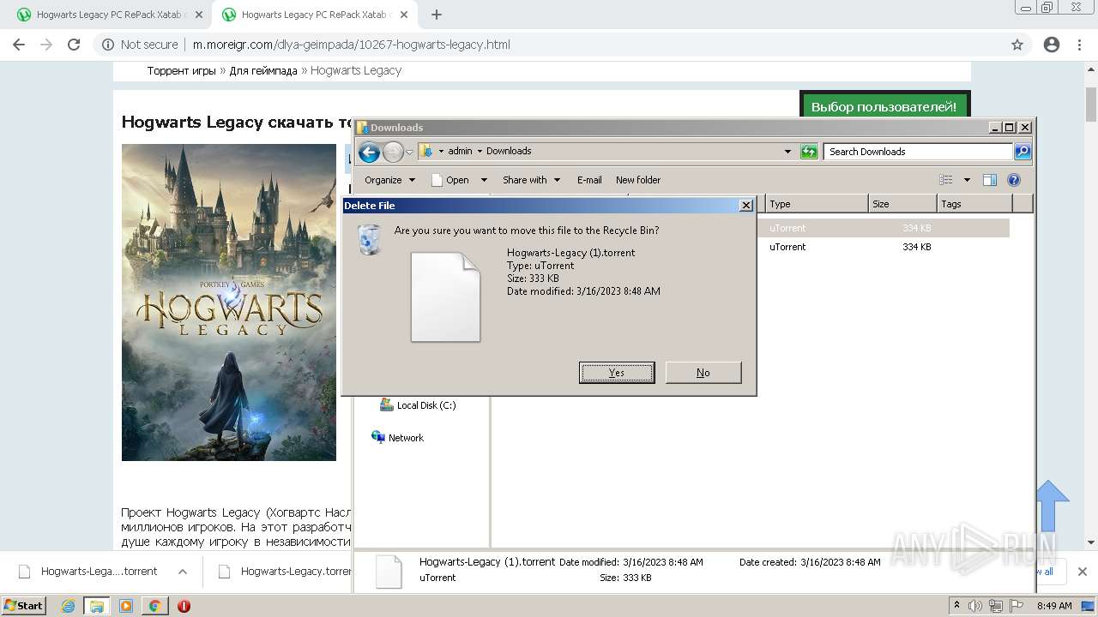Viewport: 1098px width, 617px height.
Task: Create a New folder in Downloads
Action: coord(638,180)
